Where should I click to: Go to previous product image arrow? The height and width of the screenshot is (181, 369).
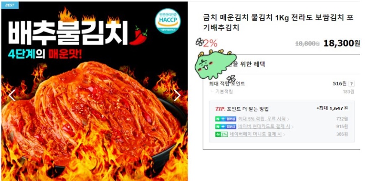pos(12,95)
